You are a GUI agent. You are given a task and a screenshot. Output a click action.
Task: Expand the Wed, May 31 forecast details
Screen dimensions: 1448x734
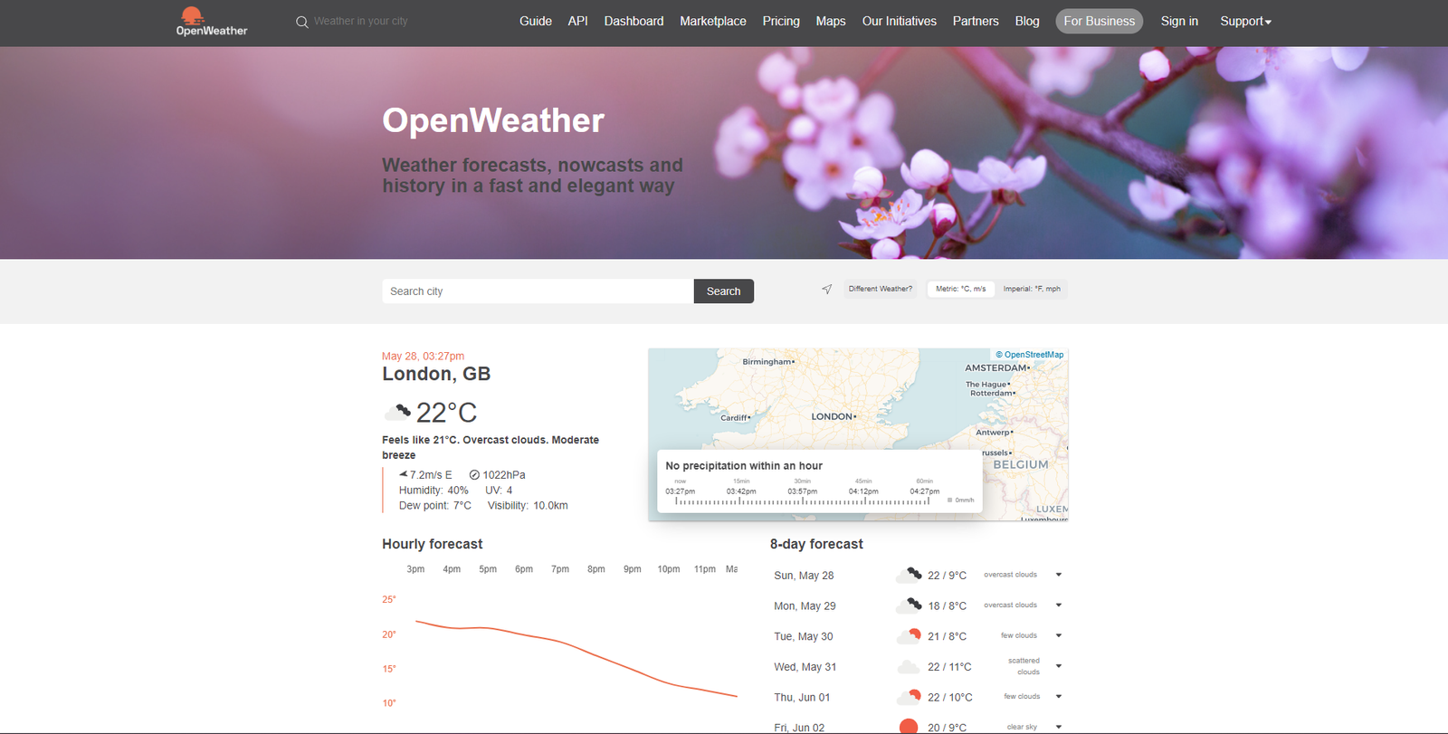coord(1058,666)
